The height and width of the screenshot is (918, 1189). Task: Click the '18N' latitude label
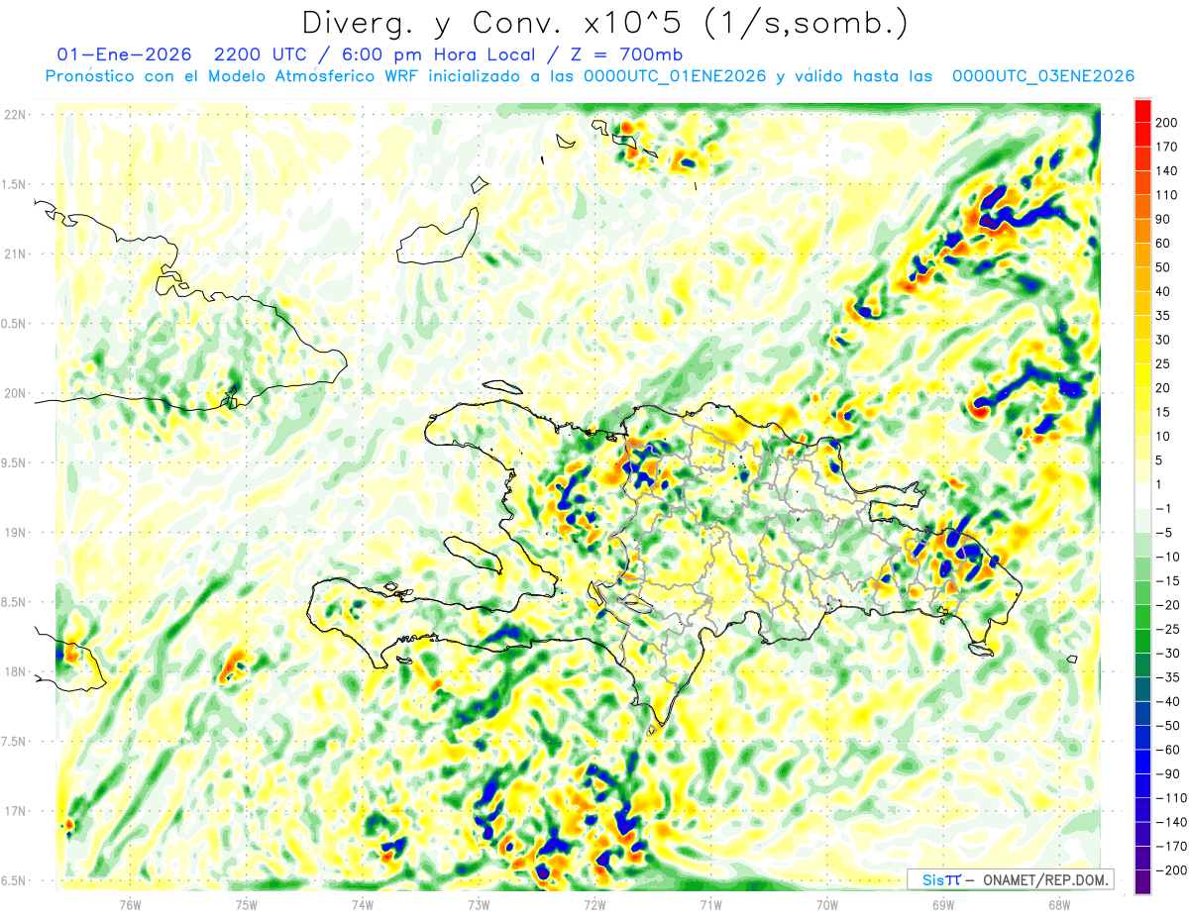[x=16, y=671]
